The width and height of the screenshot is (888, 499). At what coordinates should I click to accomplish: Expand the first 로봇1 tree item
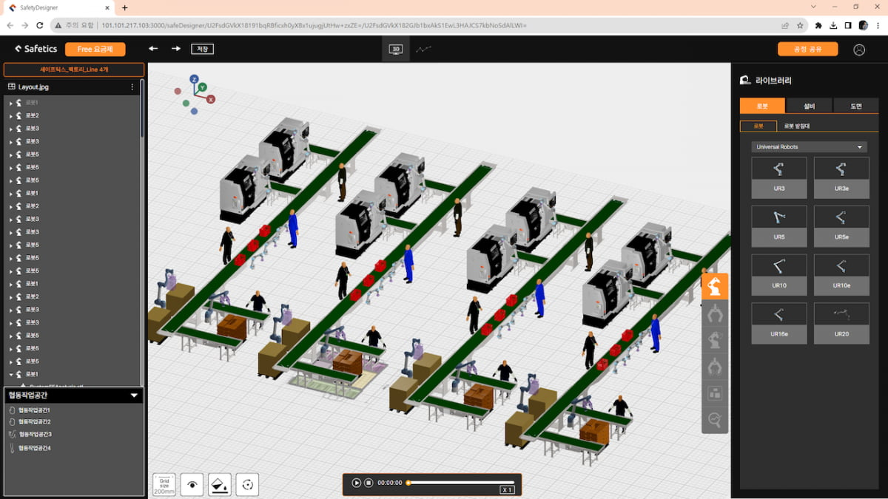click(x=10, y=103)
